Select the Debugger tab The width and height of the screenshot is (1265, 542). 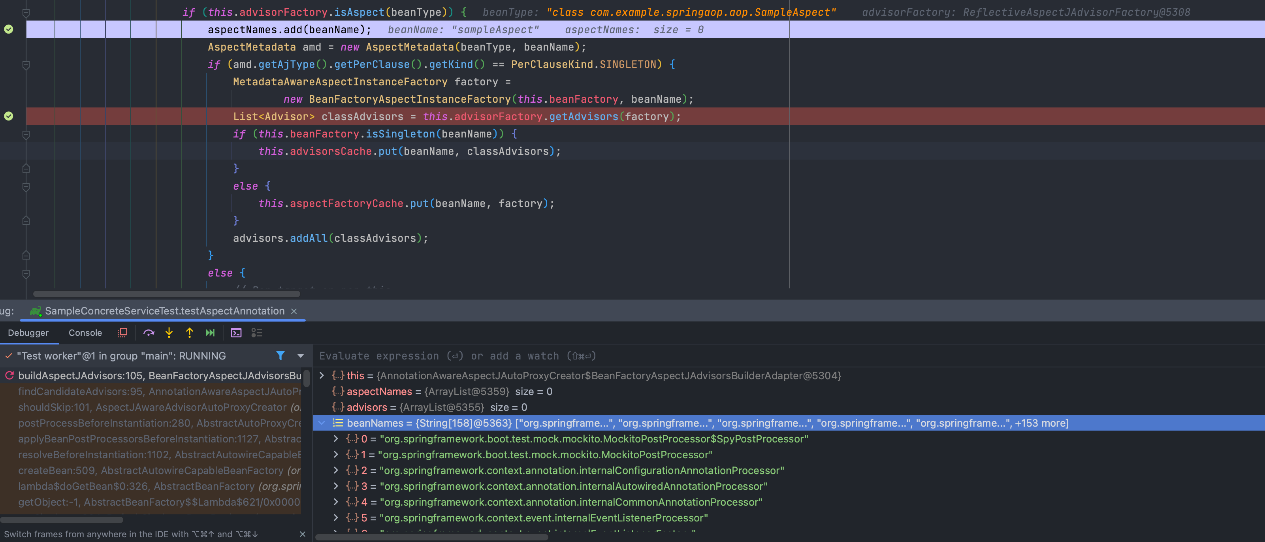click(x=28, y=333)
